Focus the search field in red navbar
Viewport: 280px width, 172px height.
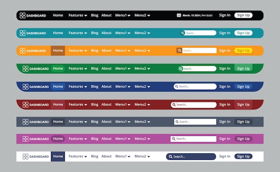[x=194, y=105]
